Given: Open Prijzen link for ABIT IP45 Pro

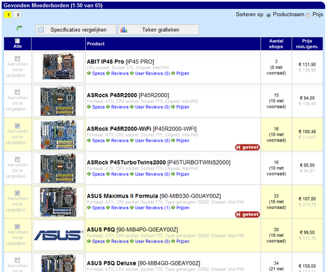Looking at the screenshot, I should tap(182, 73).
